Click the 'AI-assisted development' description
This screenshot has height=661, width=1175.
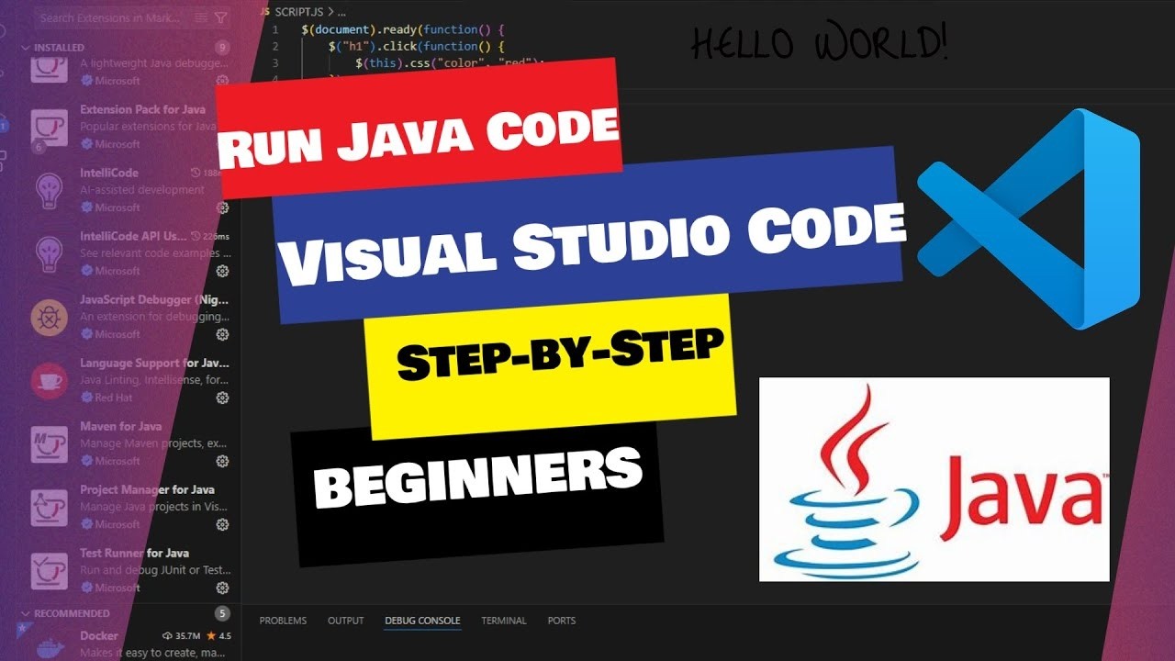[142, 190]
